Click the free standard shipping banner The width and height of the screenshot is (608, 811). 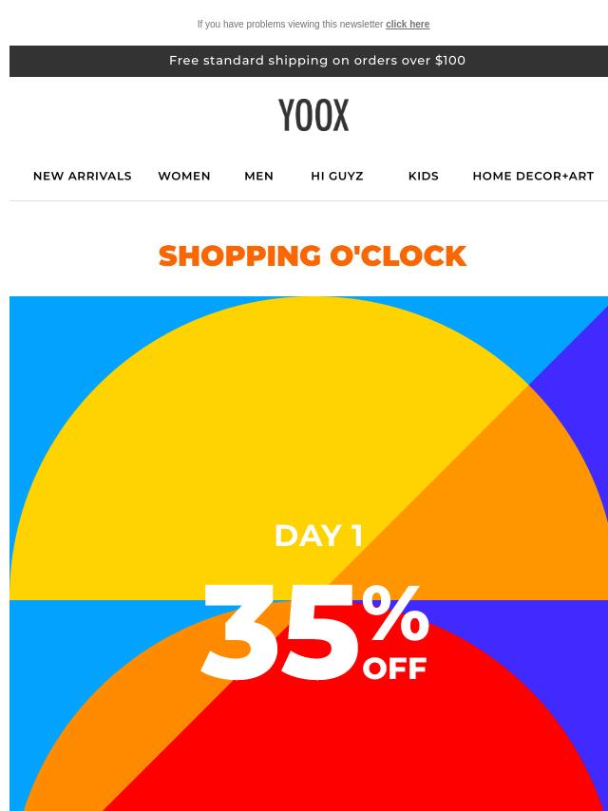309,61
